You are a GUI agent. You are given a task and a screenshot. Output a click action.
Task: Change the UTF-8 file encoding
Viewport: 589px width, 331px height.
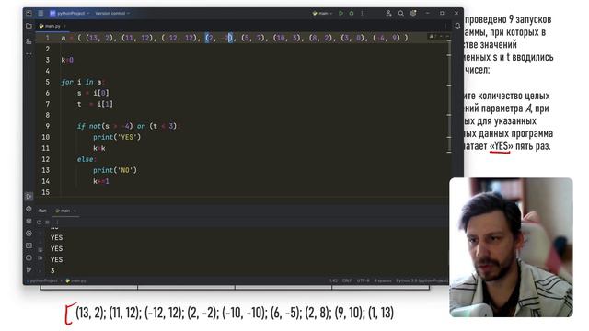pyautogui.click(x=363, y=280)
